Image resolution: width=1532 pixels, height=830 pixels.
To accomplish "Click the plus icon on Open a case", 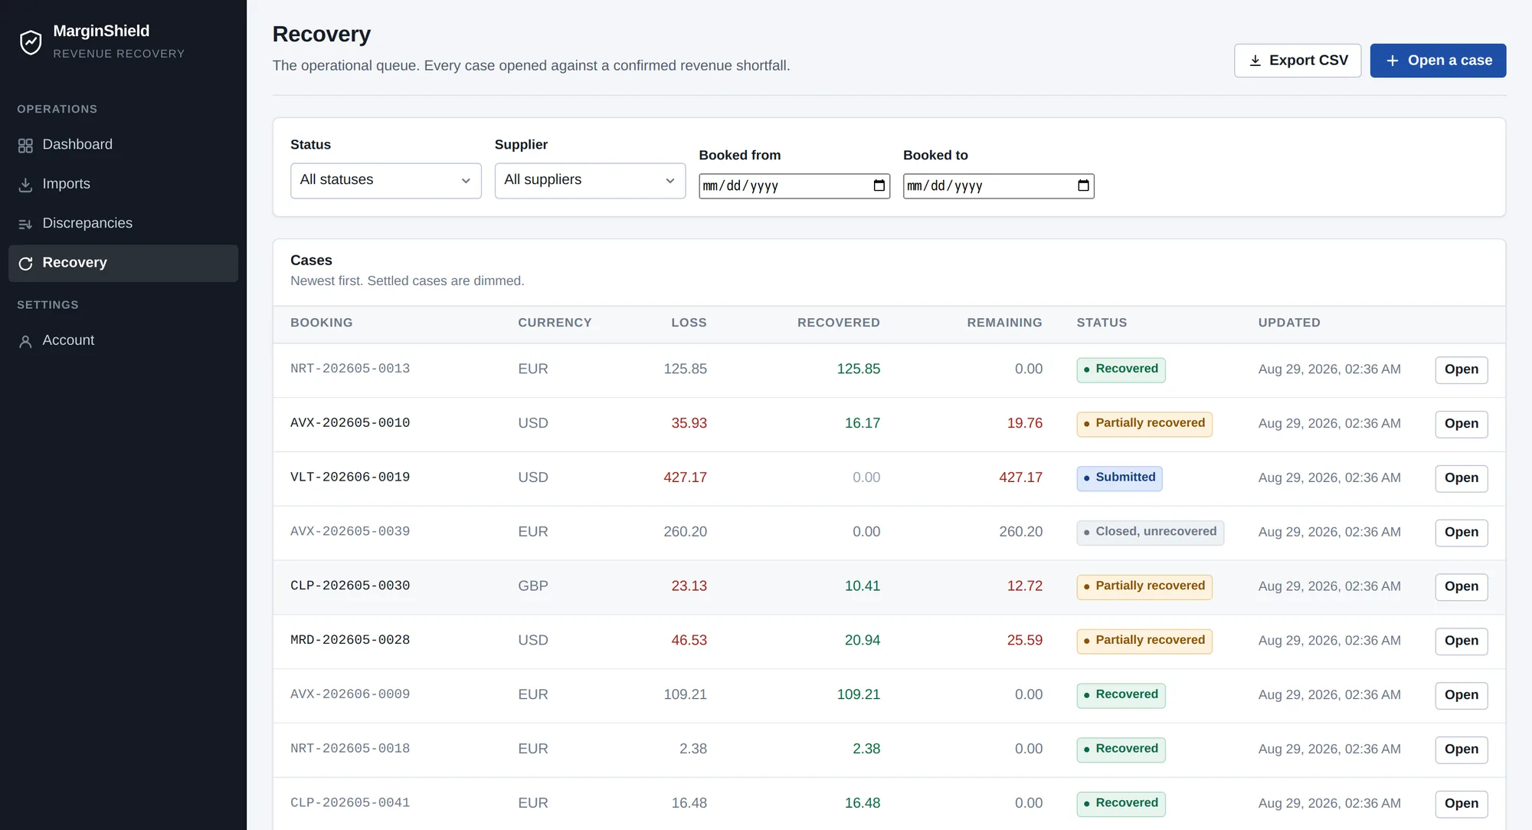I will pos(1392,61).
